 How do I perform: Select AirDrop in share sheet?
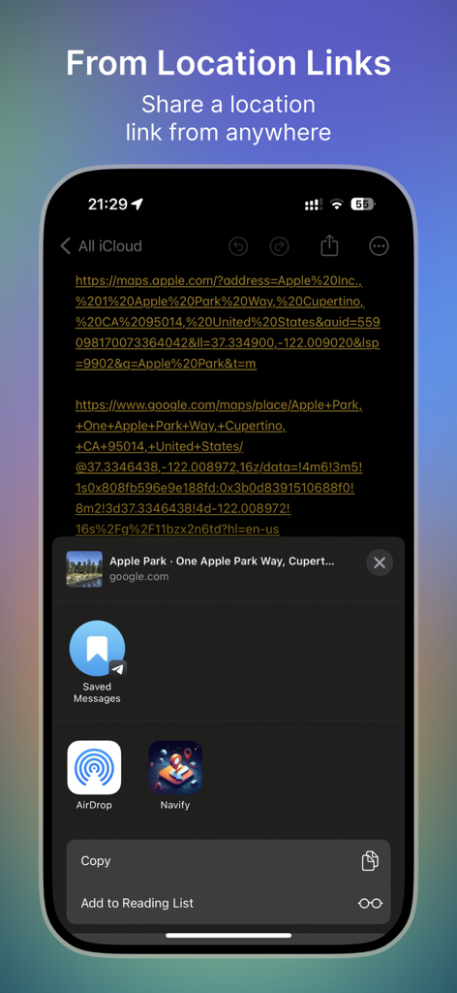click(x=94, y=775)
